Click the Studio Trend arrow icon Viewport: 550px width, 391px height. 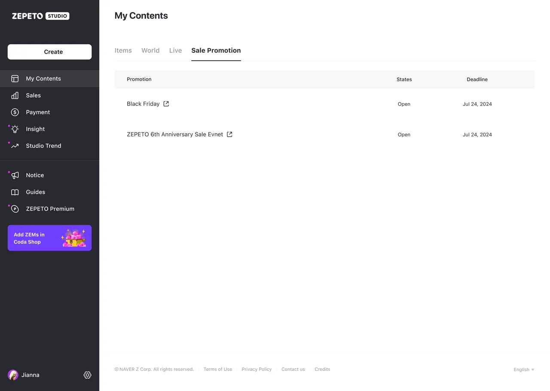(15, 146)
